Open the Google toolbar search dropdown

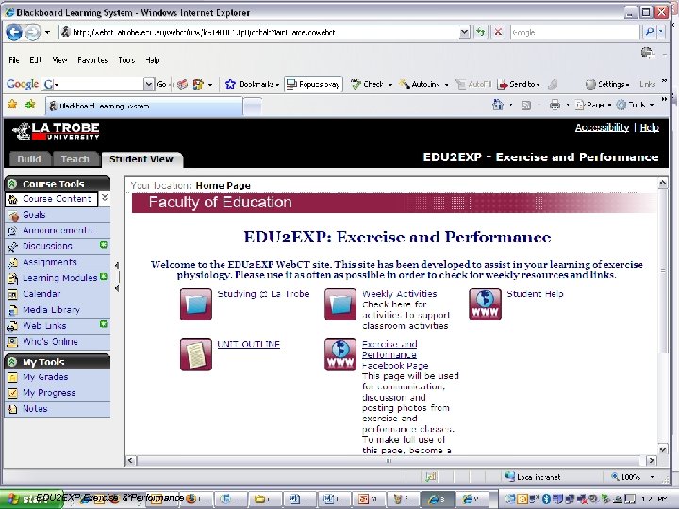tap(149, 84)
